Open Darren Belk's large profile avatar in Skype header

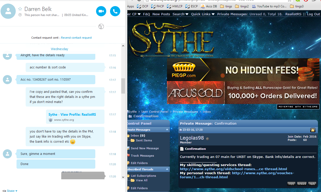point(8,11)
